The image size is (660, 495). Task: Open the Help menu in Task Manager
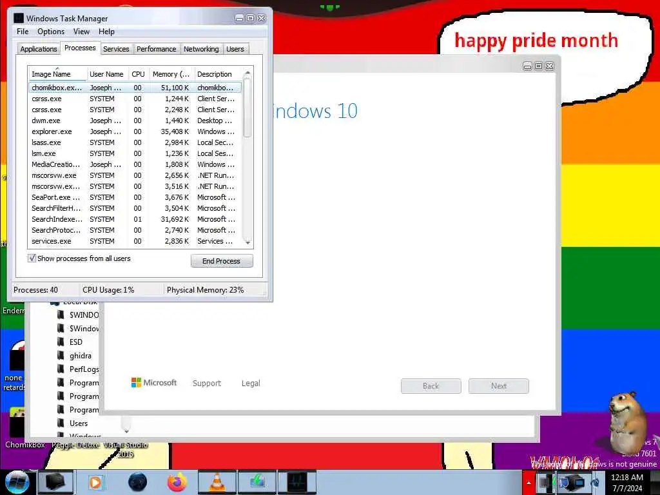point(106,32)
